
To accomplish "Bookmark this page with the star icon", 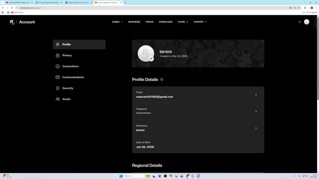I will (299, 8).
